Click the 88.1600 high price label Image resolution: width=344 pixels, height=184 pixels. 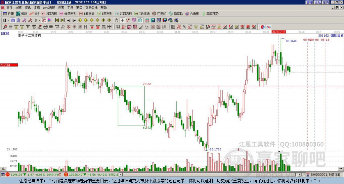coord(292,41)
